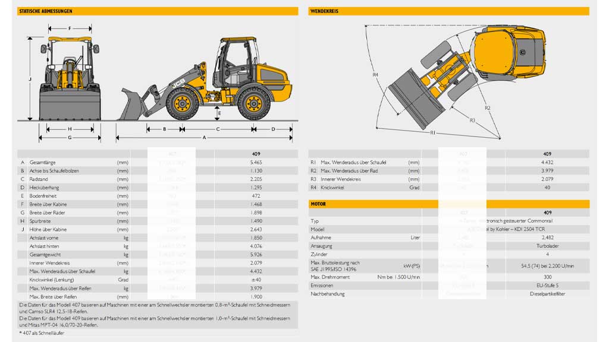
Task: Click the value 1.900
Action: (x=256, y=297)
